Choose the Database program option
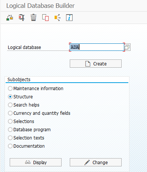 [x=10, y=130]
